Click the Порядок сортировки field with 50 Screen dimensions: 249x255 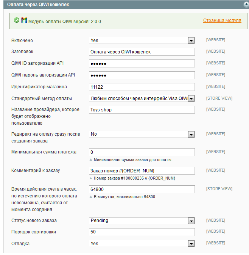142,232
